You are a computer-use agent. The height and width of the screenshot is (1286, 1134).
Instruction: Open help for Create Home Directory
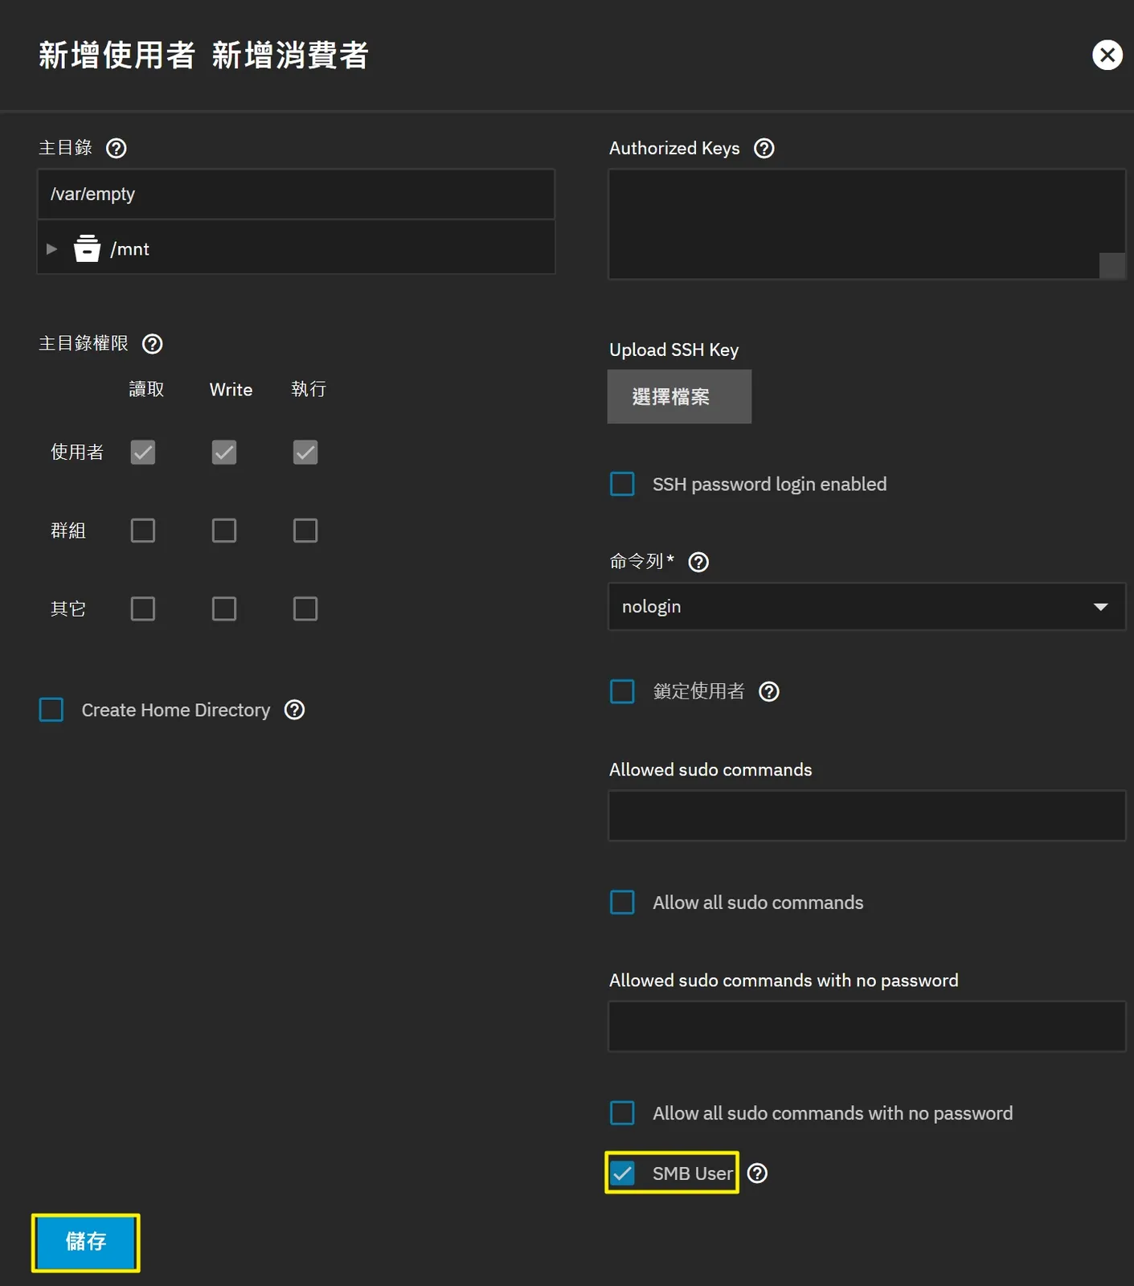coord(295,710)
